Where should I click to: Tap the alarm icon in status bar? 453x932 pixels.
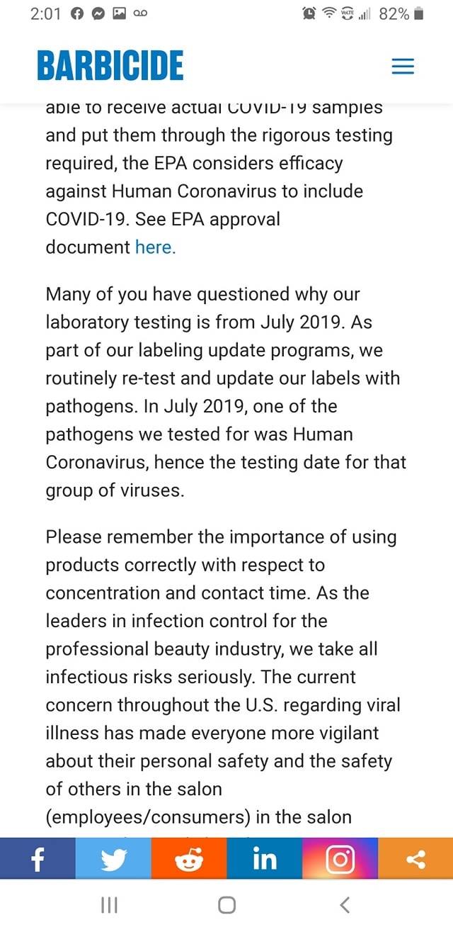point(309,14)
